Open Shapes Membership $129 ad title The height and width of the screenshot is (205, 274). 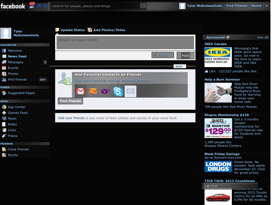pos(226,115)
